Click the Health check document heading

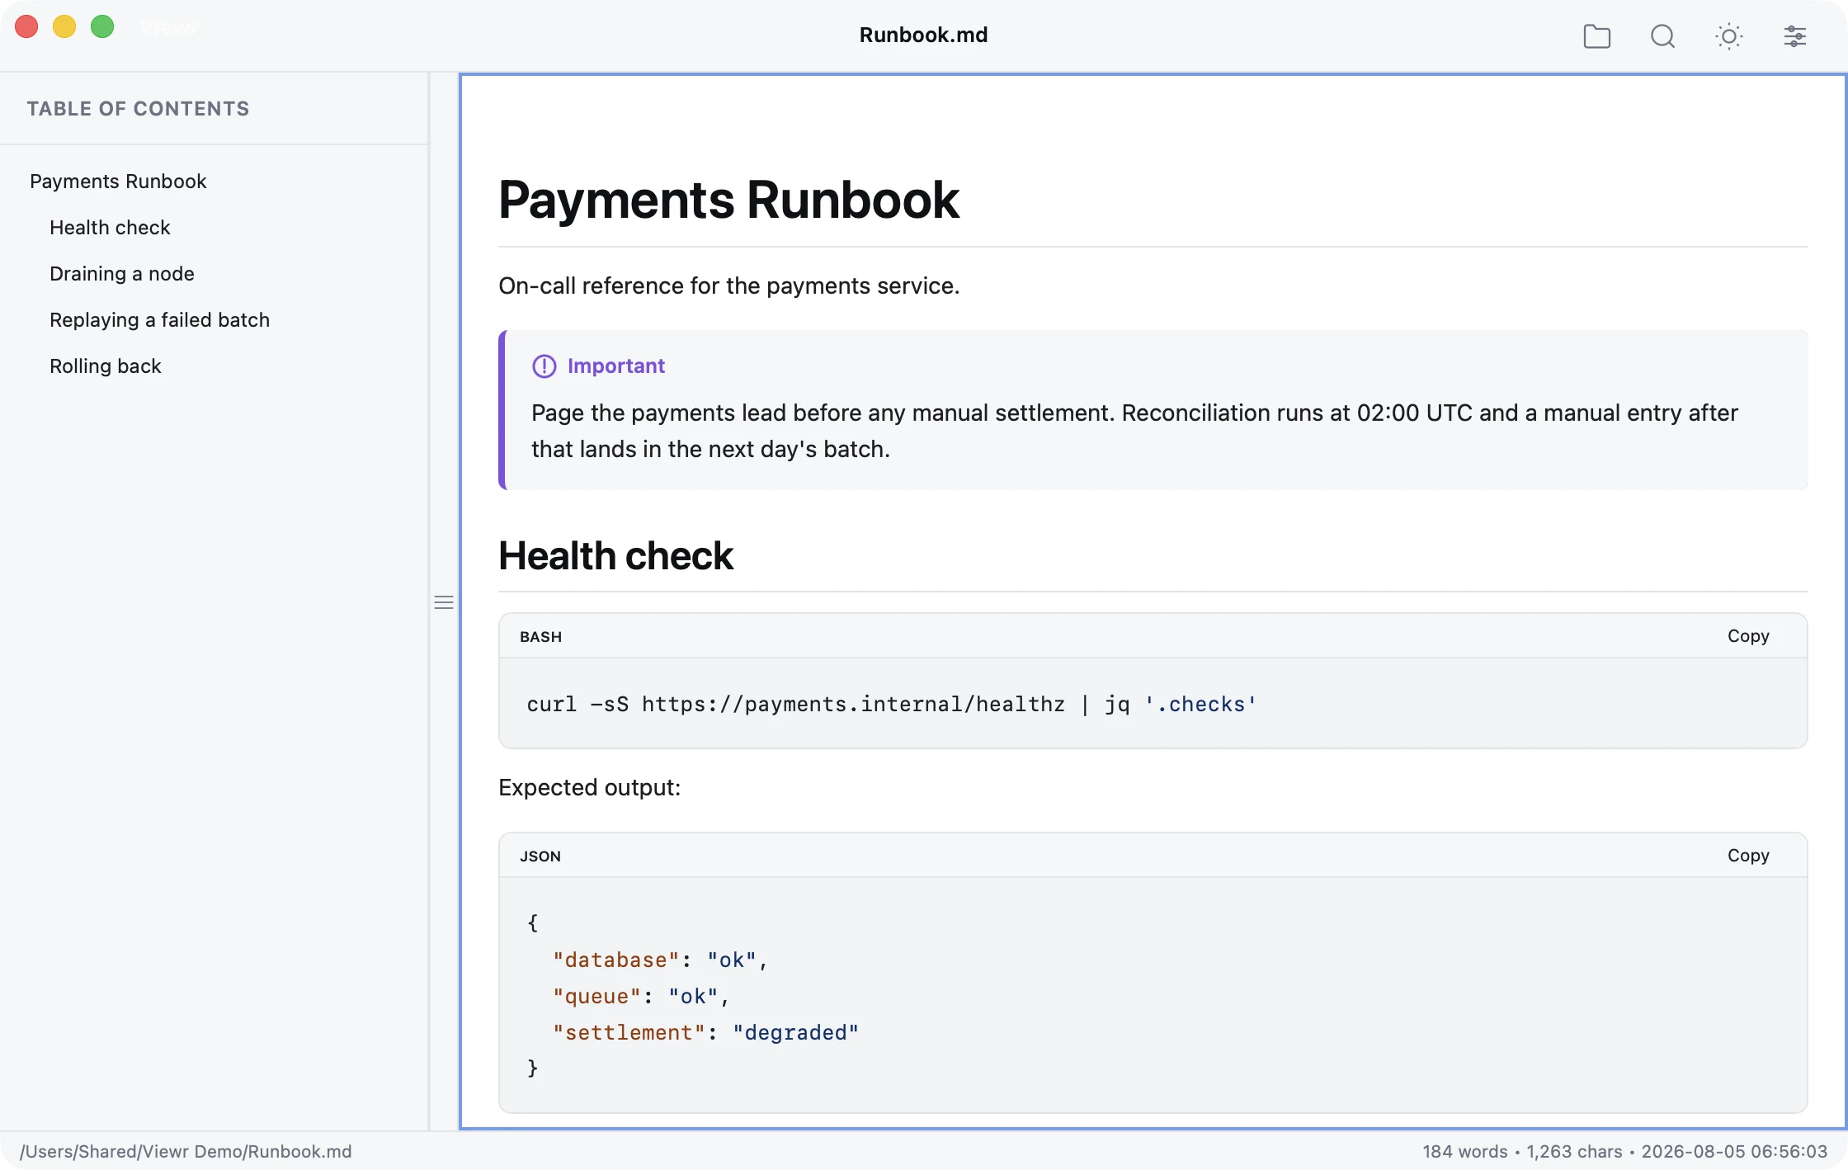615,555
